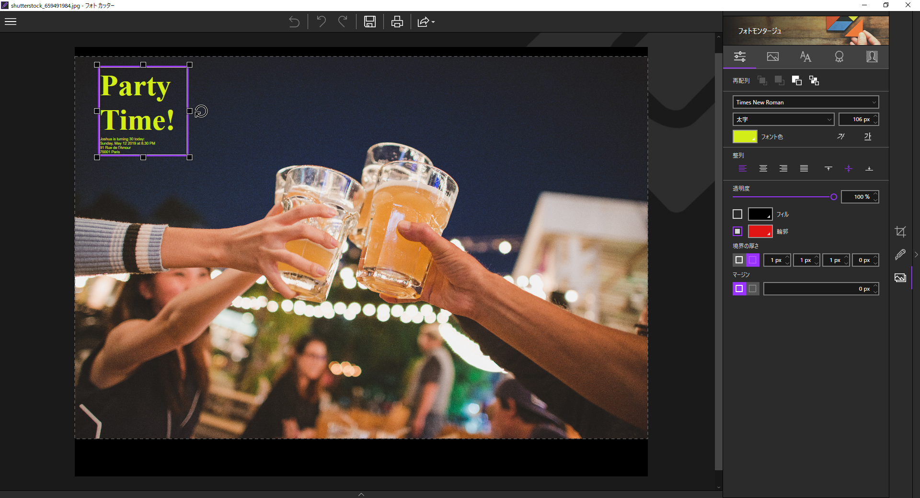
Task: Open the yellow font color swatch
Action: click(x=745, y=136)
